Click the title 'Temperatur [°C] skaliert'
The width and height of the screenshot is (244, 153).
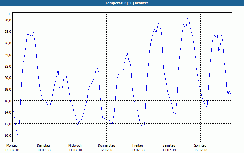pos(127,3)
